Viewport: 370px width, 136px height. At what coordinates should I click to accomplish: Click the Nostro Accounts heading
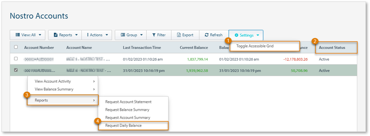coord(39,16)
